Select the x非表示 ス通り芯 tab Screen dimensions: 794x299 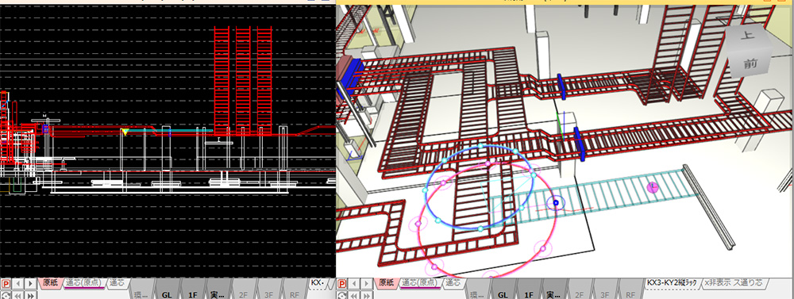pyautogui.click(x=733, y=283)
